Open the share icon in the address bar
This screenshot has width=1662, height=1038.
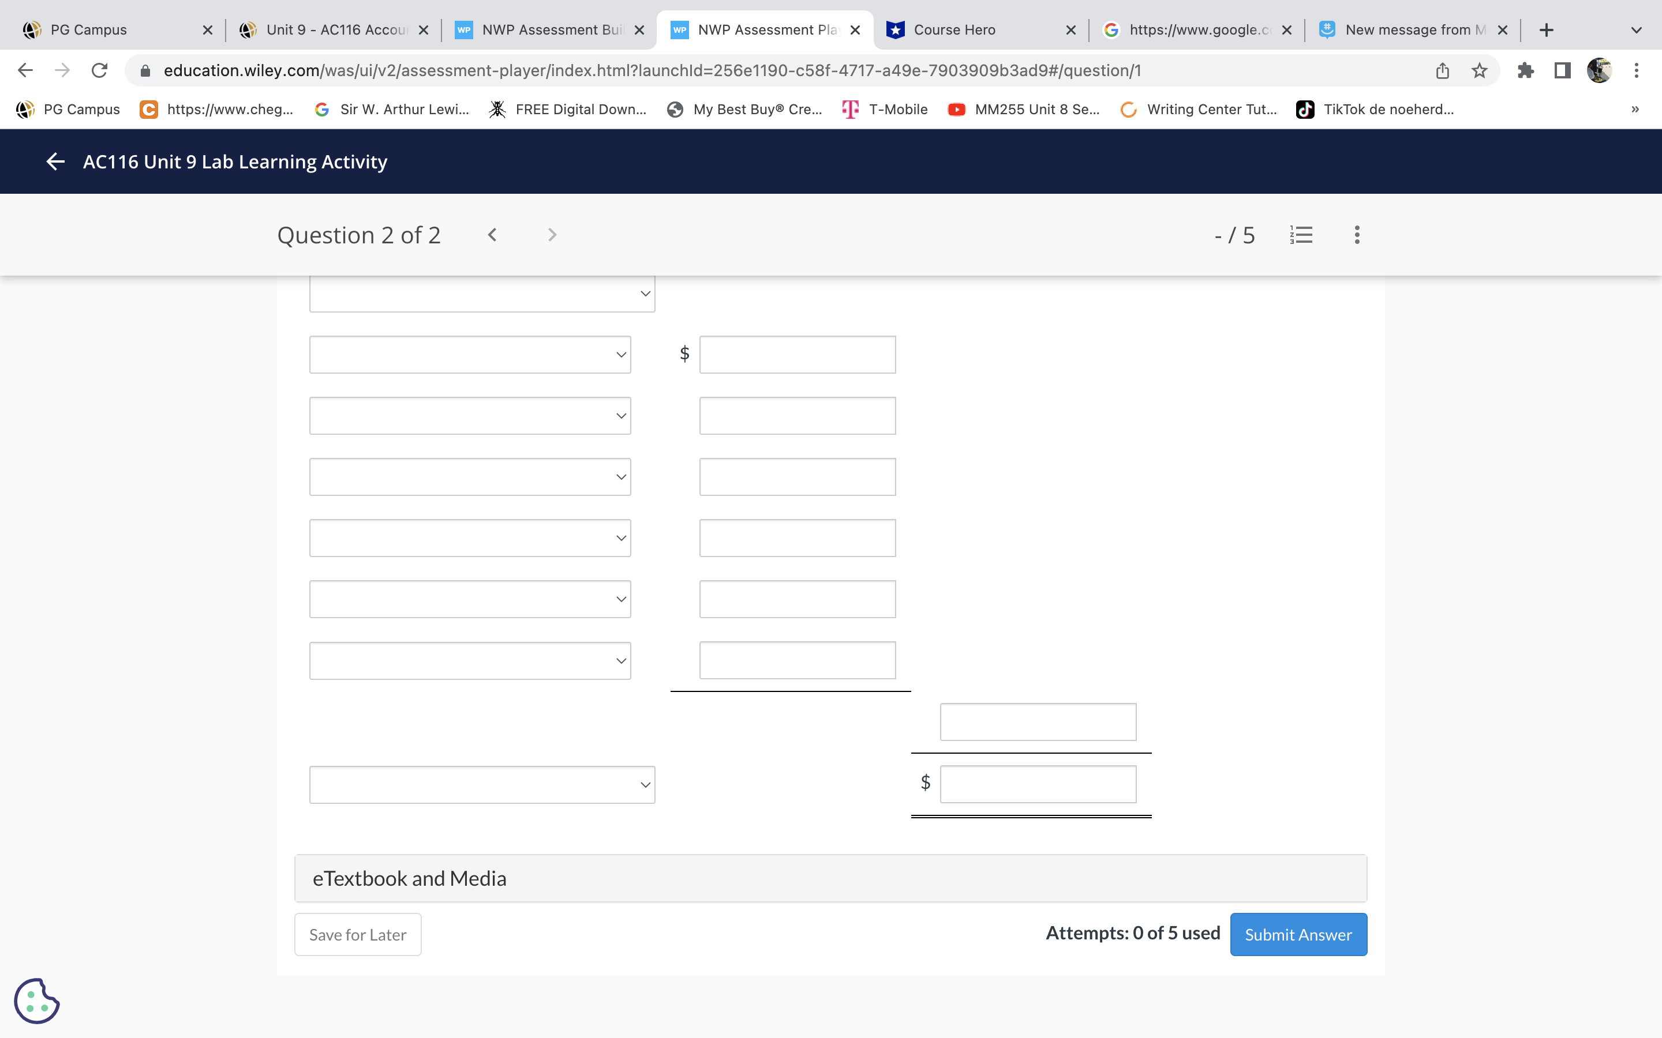click(x=1442, y=70)
